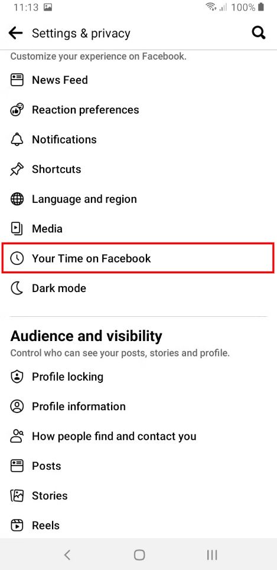Tap the Notifications bell icon
Image resolution: width=277 pixels, height=570 pixels.
point(17,139)
